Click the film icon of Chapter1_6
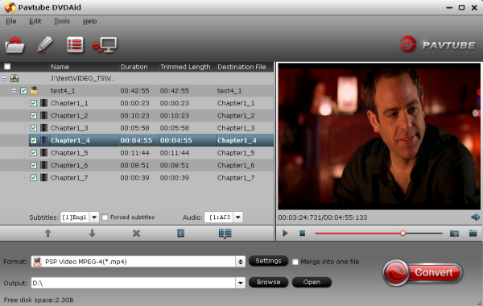The image size is (483, 306). click(x=44, y=165)
